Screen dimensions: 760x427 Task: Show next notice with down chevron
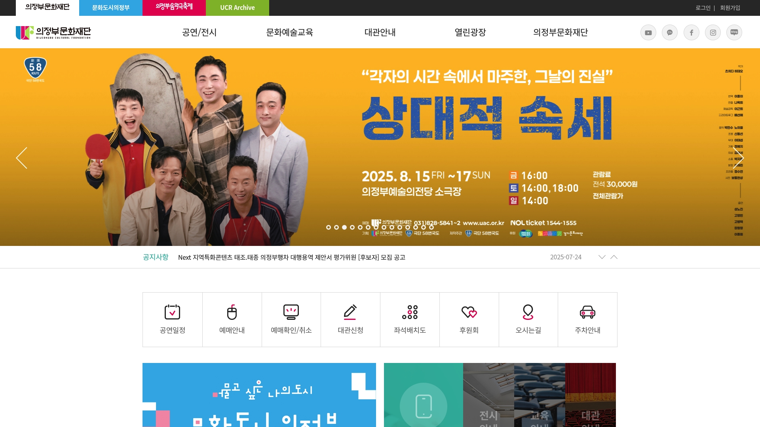602,257
